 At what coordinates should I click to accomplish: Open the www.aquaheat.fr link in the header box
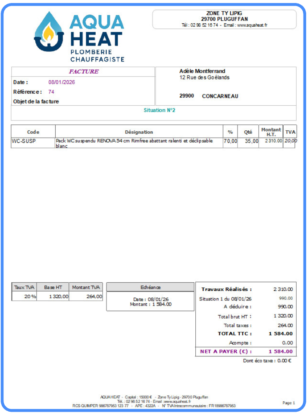tap(252, 25)
